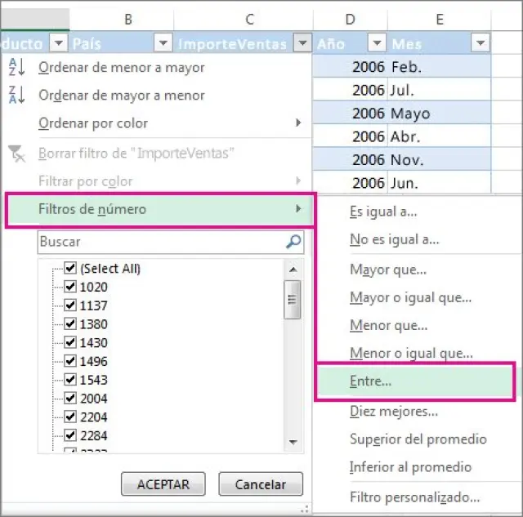
Task: Click the scroll down arrow in value list
Action: [x=293, y=442]
